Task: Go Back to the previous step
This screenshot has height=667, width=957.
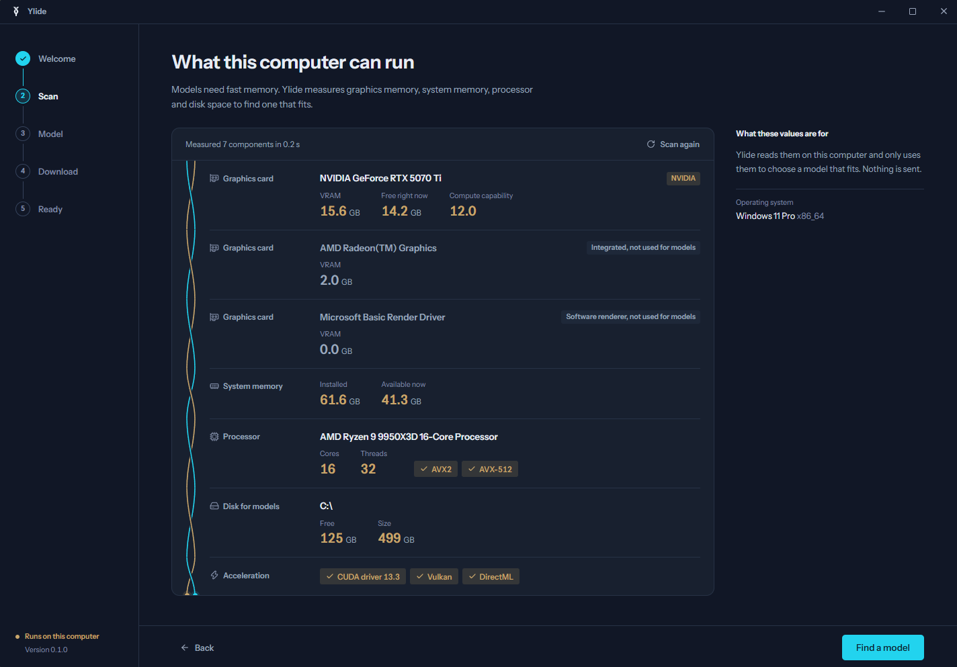Action: tap(197, 648)
